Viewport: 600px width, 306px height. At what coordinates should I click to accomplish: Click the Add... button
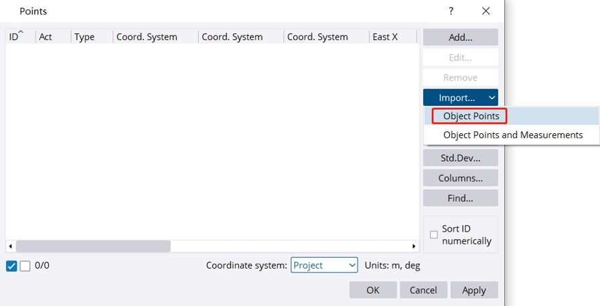tap(460, 37)
